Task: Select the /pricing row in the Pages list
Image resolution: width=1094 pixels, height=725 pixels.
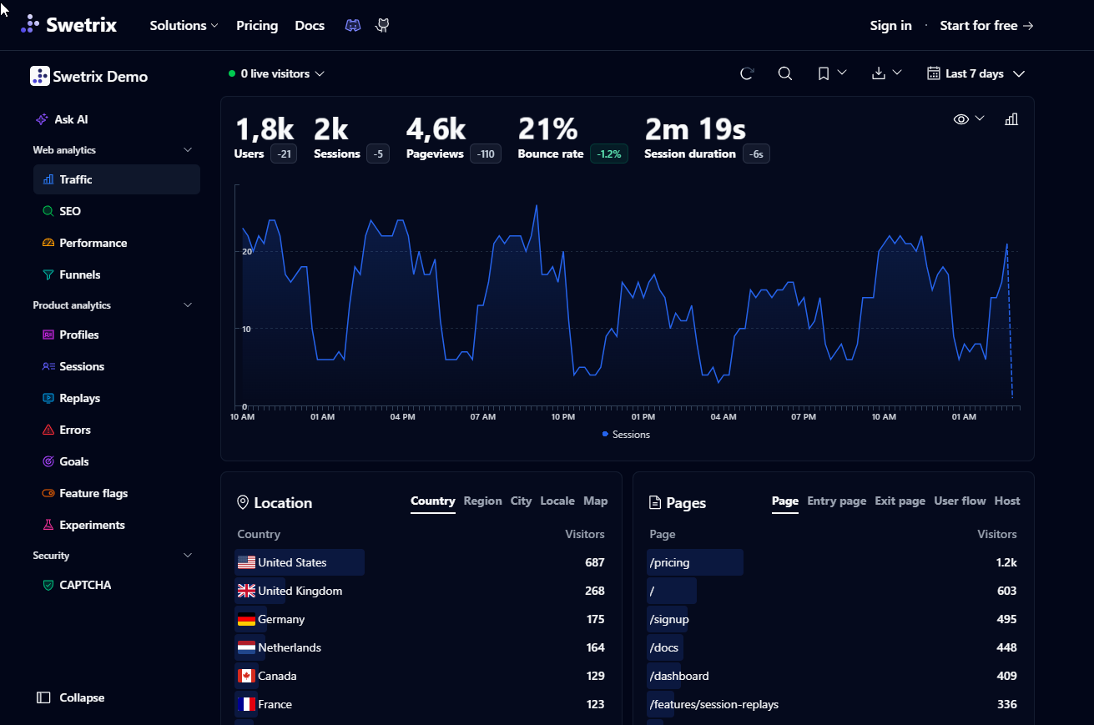Action: (x=834, y=562)
